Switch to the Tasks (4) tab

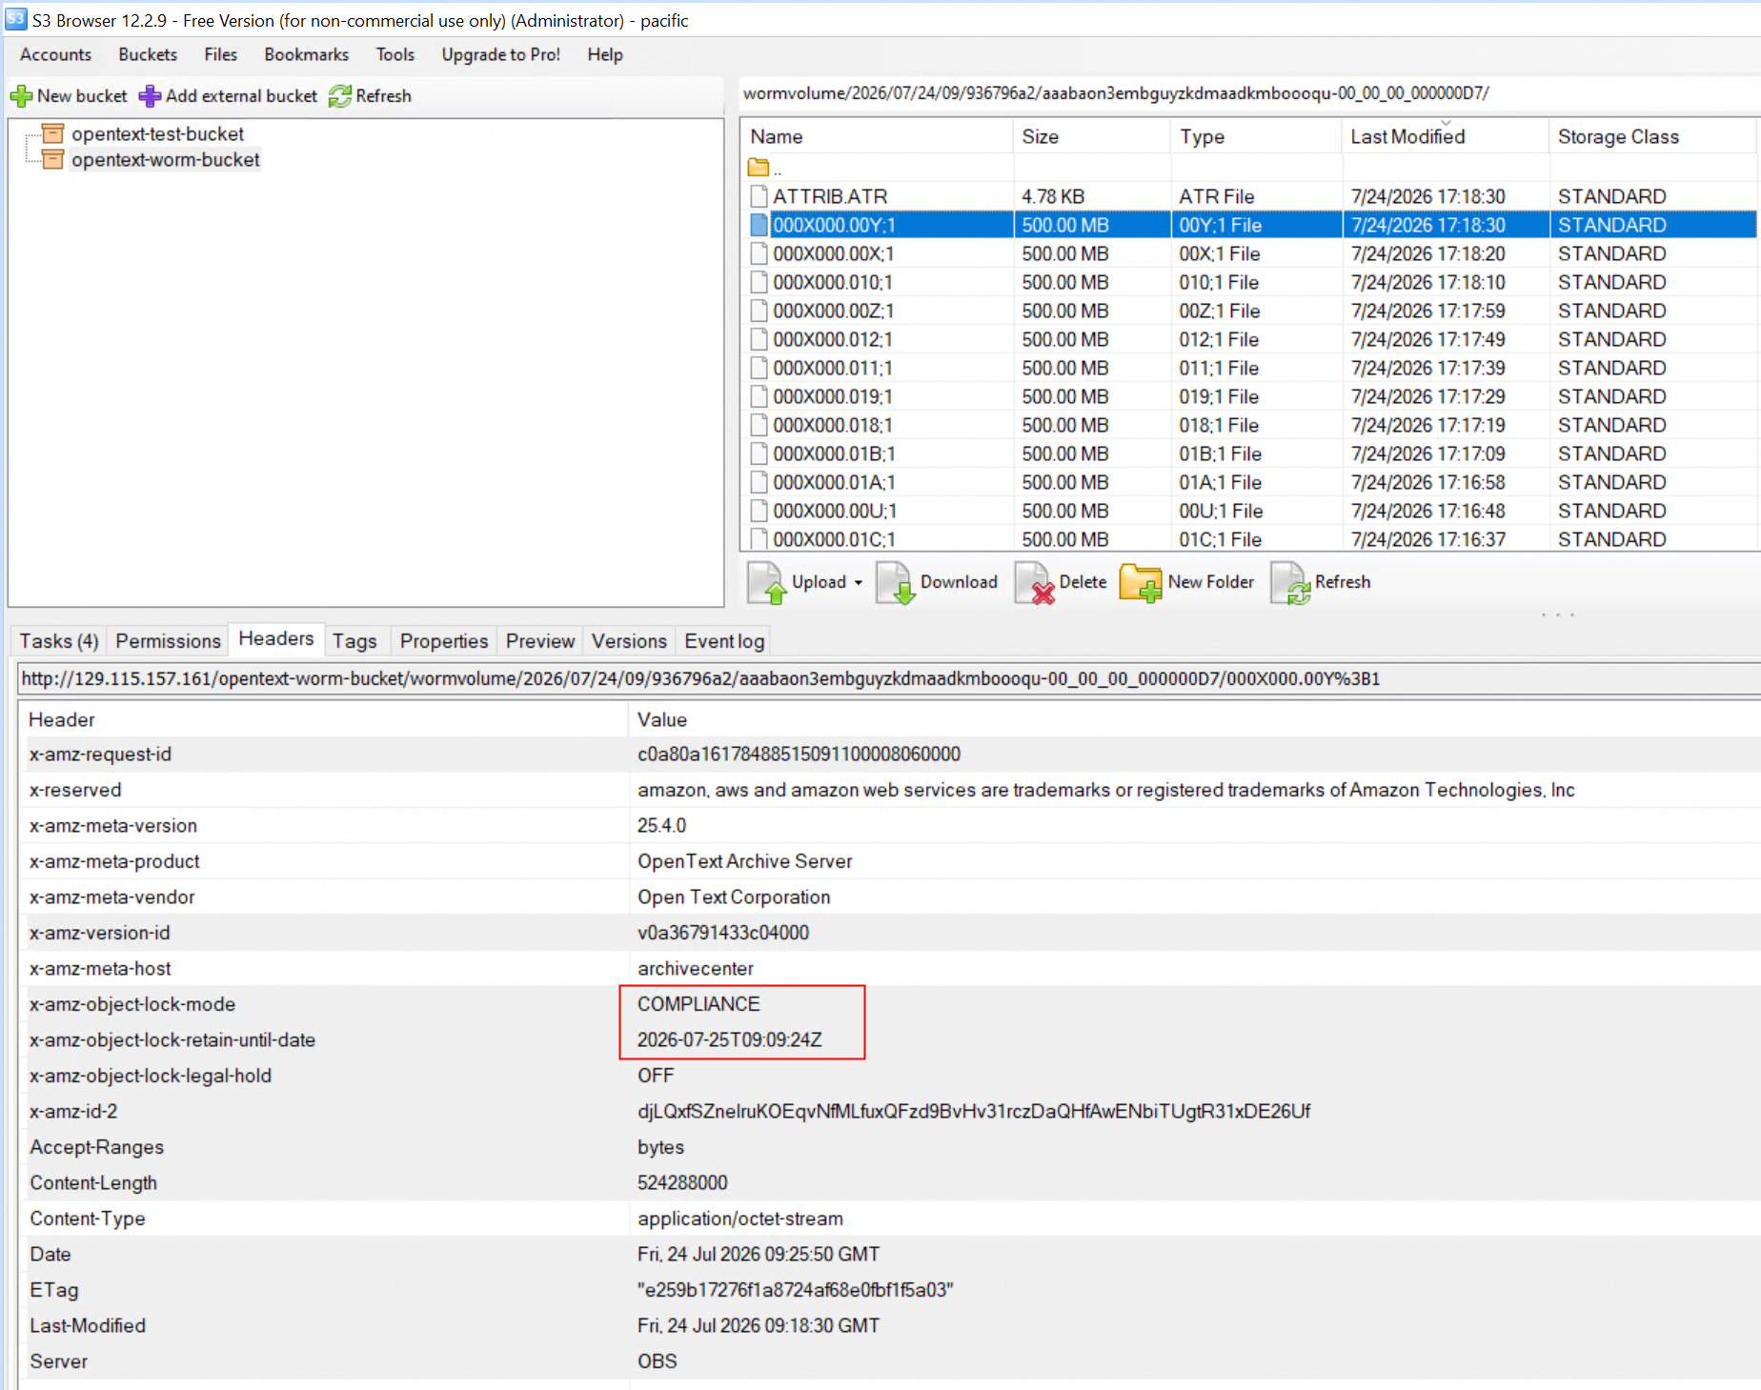click(59, 641)
